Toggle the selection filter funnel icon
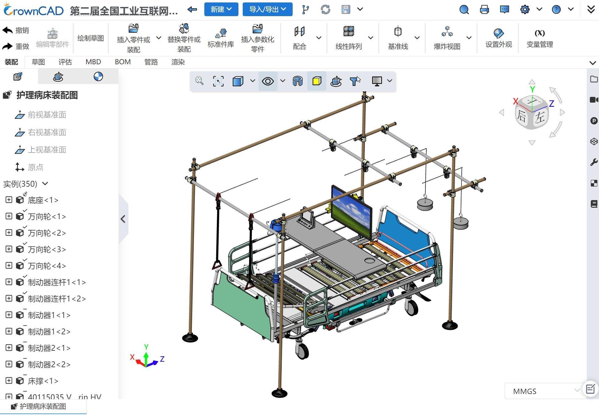This screenshot has width=599, height=415. [x=354, y=81]
